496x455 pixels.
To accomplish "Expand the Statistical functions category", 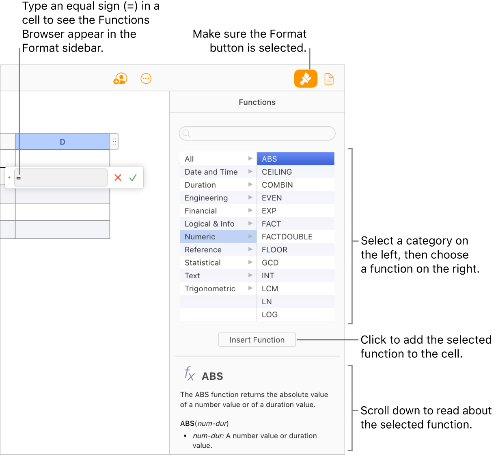I will (202, 262).
